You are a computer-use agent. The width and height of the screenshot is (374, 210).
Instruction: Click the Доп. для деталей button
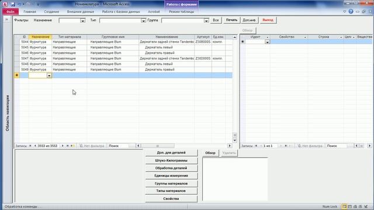click(171, 153)
